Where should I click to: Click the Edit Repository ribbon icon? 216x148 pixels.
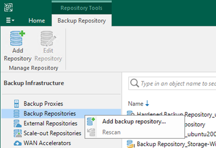(48, 38)
